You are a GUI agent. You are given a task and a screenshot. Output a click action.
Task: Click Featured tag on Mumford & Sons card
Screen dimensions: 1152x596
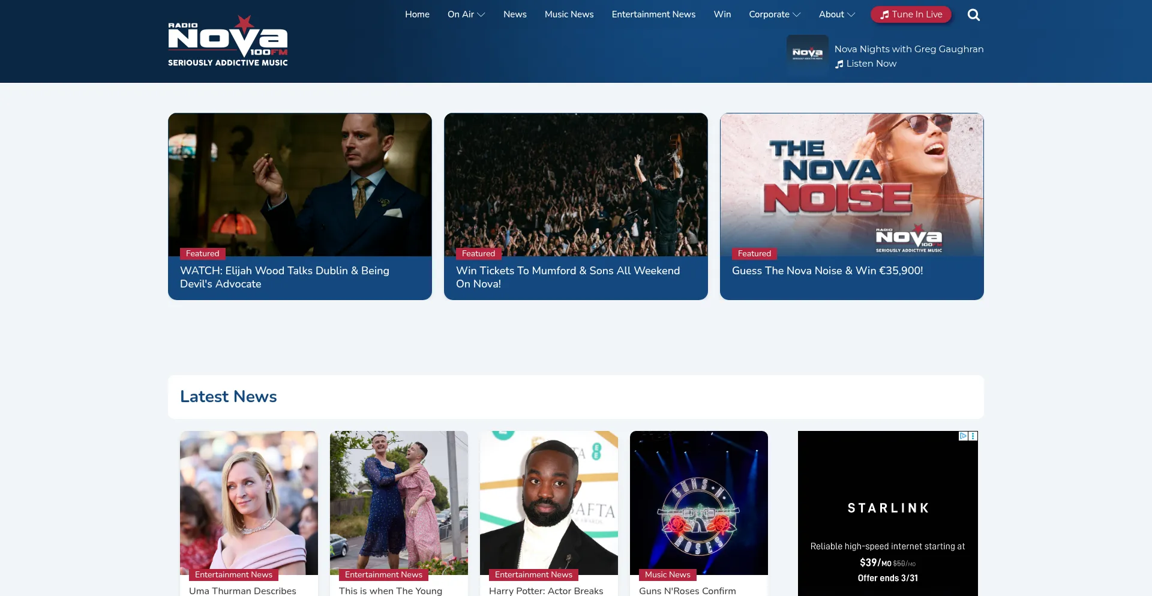tap(479, 254)
